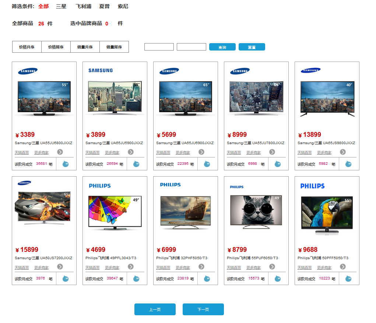This screenshot has height=323, width=376.
Task: Click price ¥15899
Action: [x=27, y=250]
